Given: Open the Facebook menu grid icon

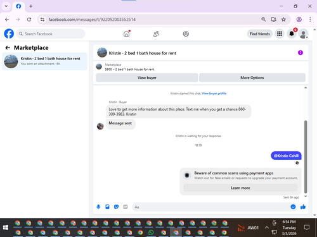Looking at the screenshot, I should (x=280, y=33).
